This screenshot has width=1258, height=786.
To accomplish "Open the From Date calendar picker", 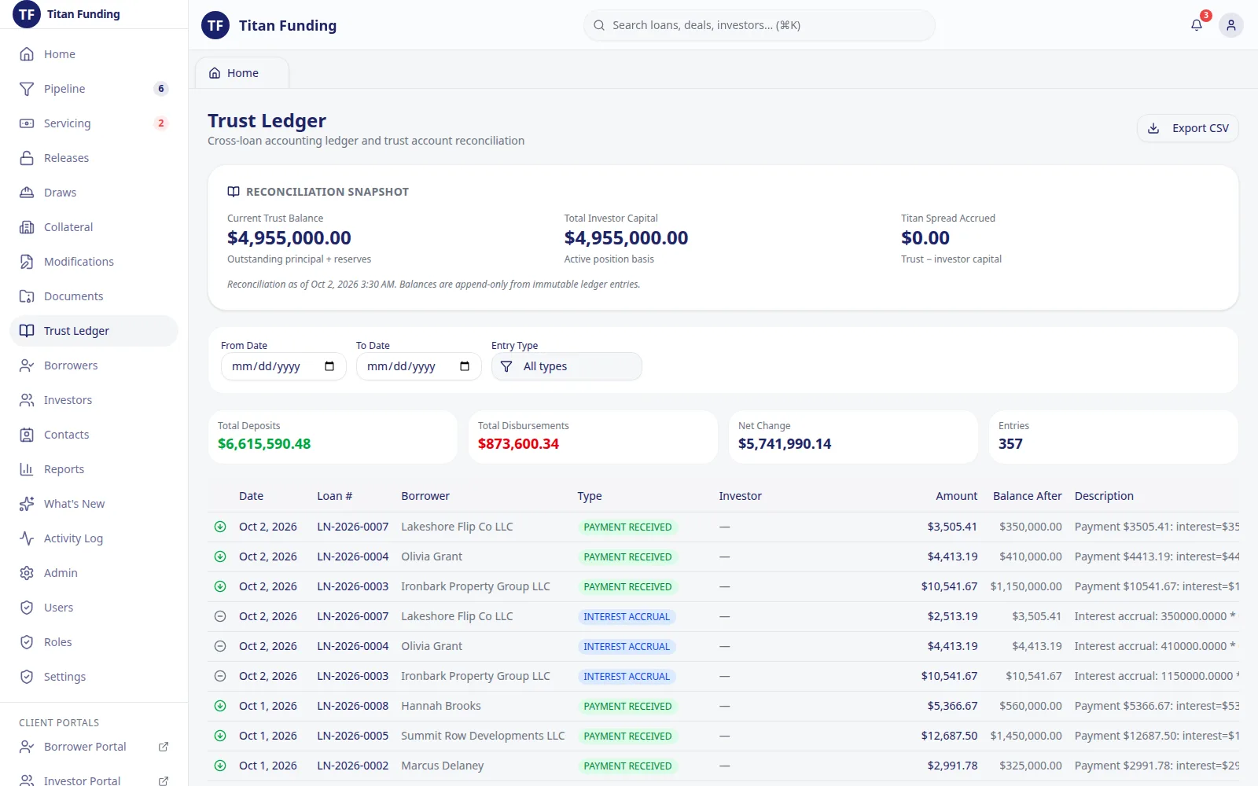I will tap(329, 366).
